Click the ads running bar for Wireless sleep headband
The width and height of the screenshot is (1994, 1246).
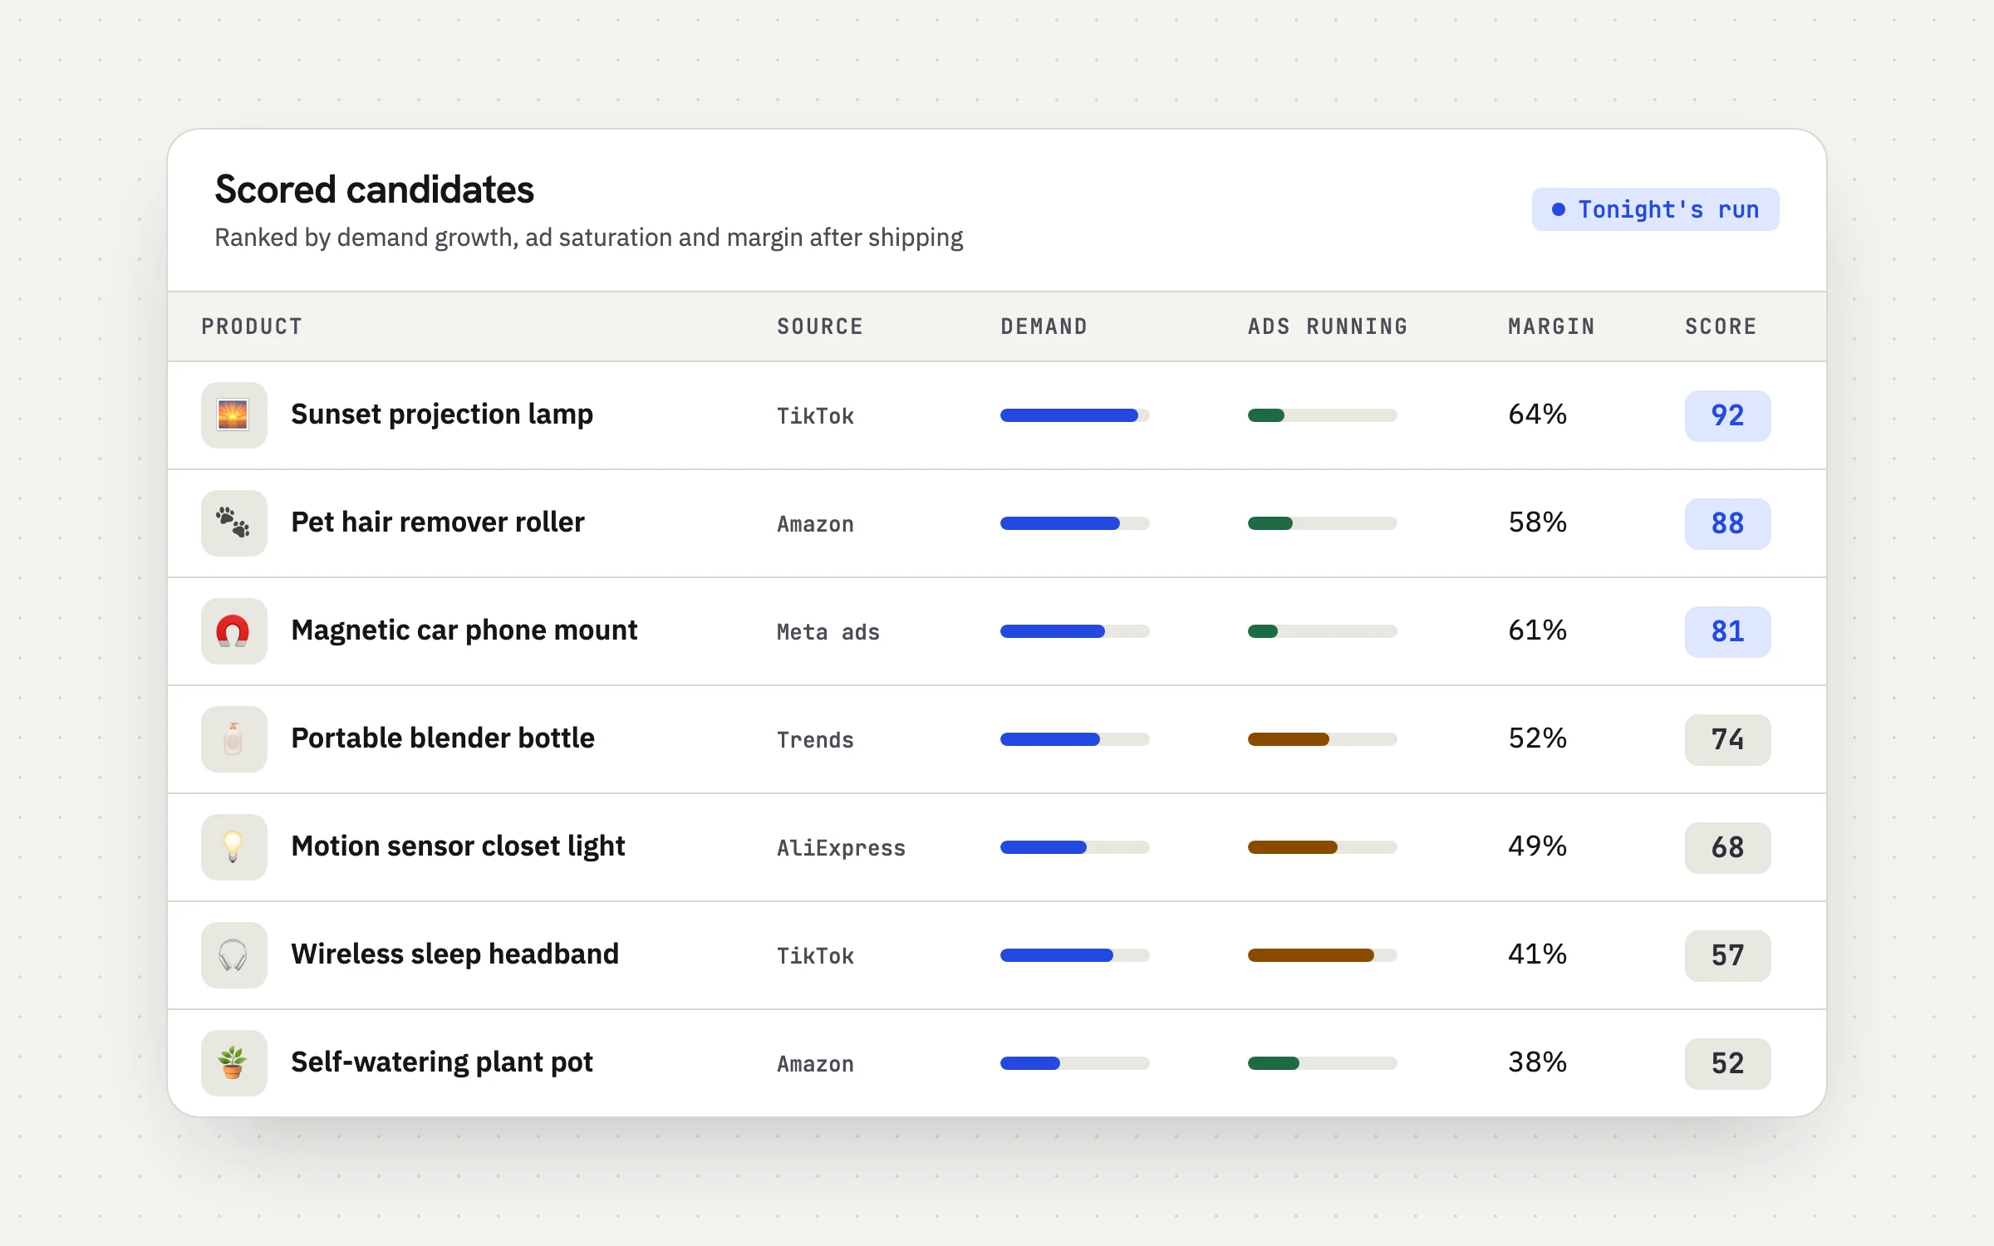point(1322,955)
